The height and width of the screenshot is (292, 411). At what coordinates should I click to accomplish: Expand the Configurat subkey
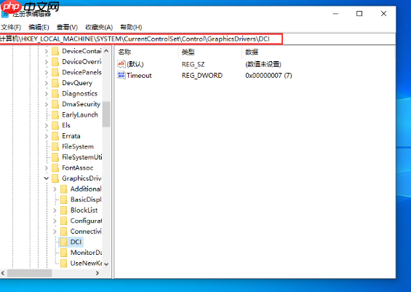click(x=55, y=221)
